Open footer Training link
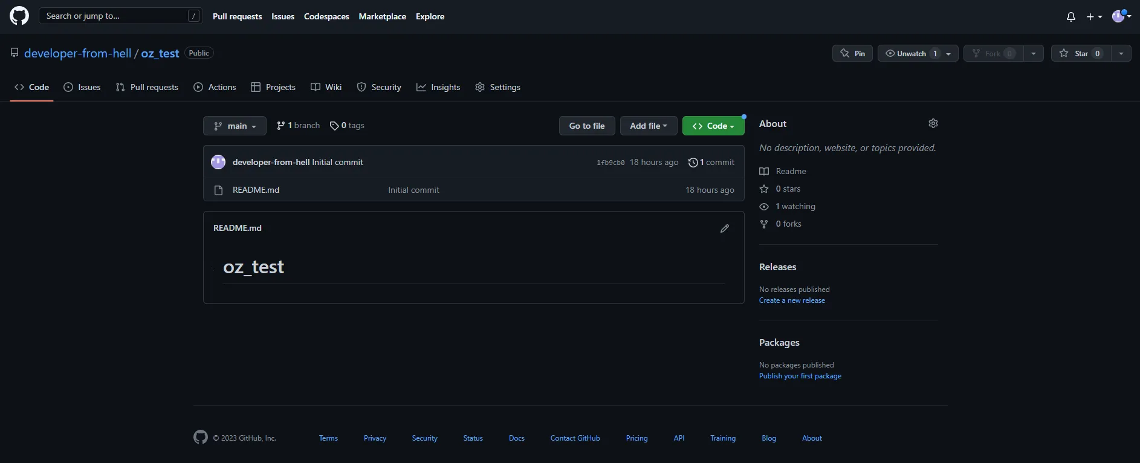 (x=723, y=438)
